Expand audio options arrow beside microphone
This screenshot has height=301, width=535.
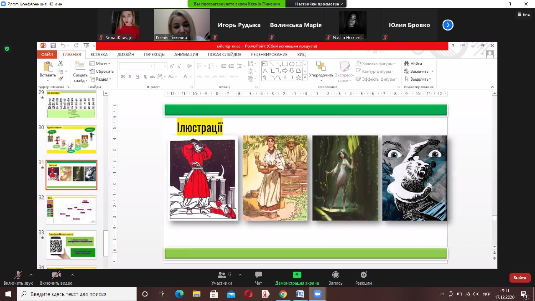[x=31, y=275]
